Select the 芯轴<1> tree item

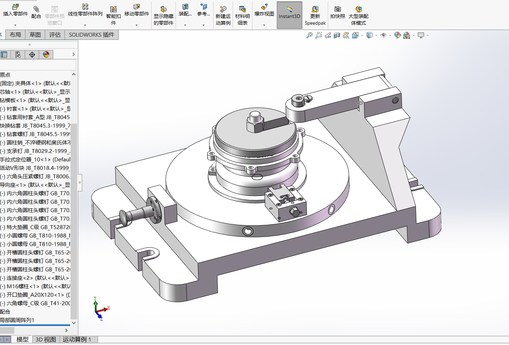[x=35, y=92]
